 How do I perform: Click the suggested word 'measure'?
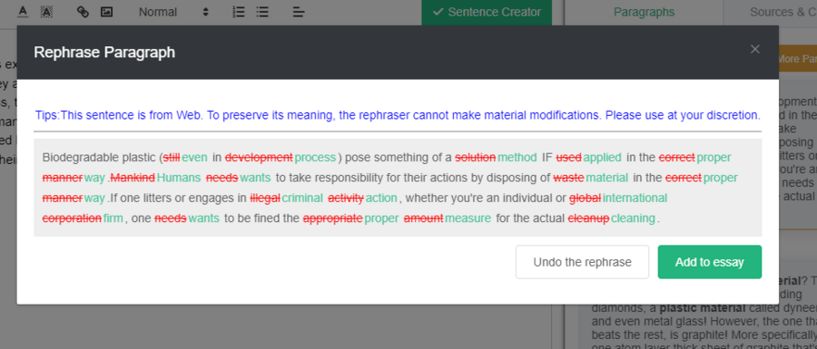[468, 218]
